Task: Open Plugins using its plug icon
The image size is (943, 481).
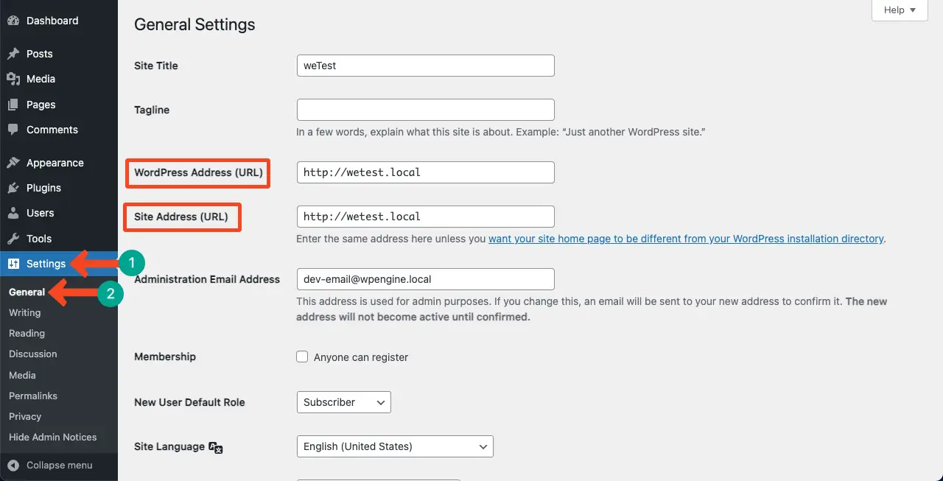Action: (13, 188)
